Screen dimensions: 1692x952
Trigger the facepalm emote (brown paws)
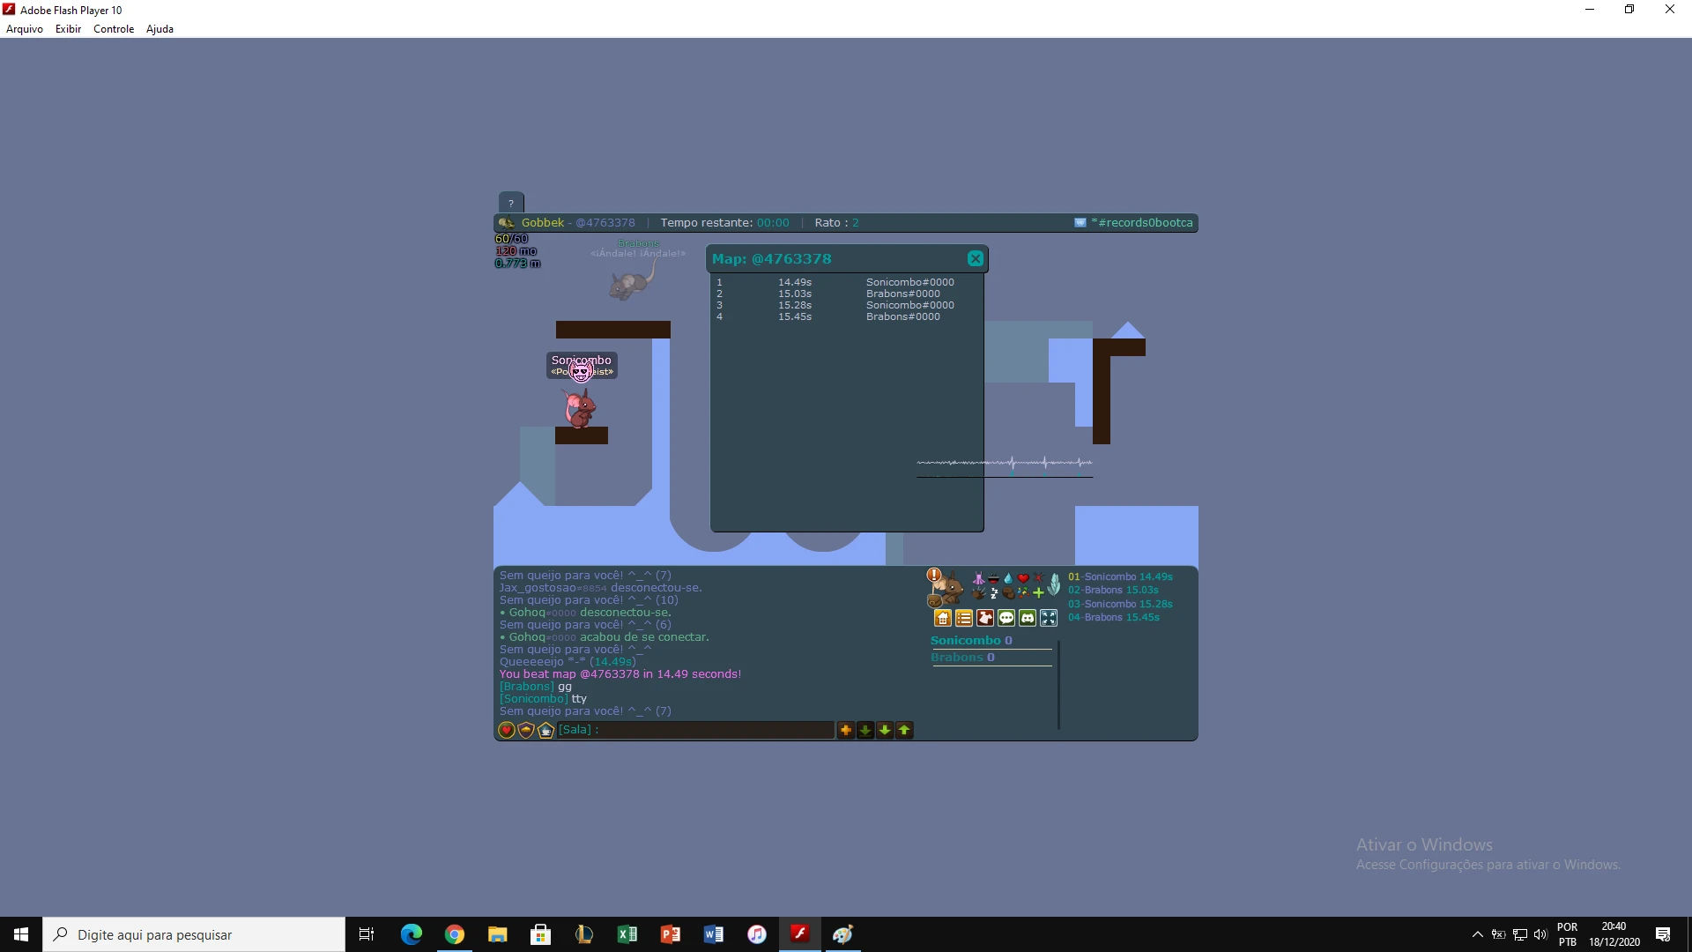[1008, 593]
